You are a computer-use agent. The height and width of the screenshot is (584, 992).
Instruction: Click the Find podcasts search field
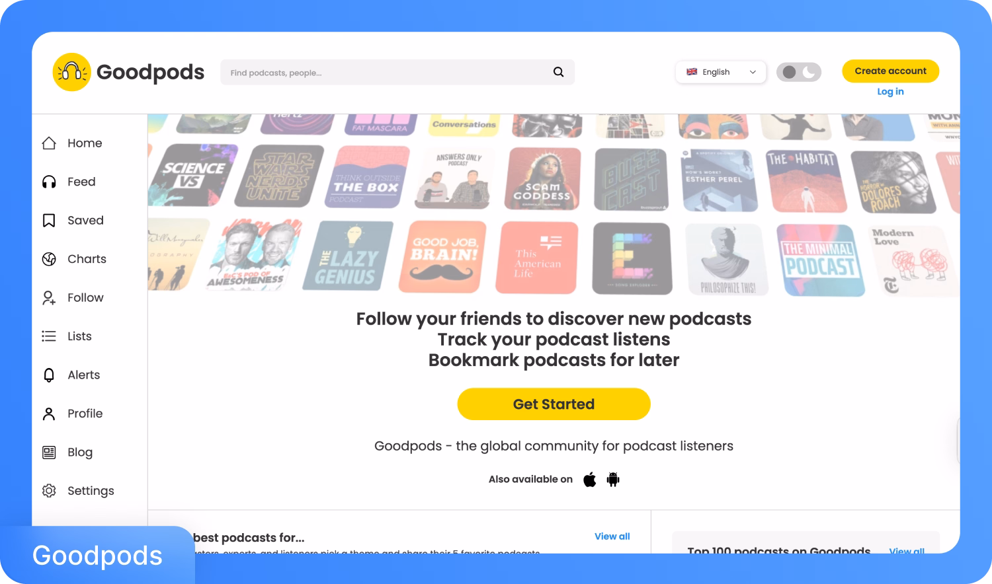tap(397, 72)
